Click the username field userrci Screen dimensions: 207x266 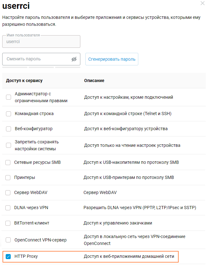point(41,42)
